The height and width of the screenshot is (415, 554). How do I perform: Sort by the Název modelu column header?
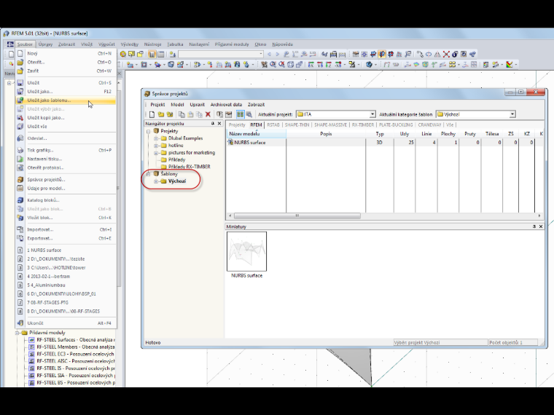point(256,134)
